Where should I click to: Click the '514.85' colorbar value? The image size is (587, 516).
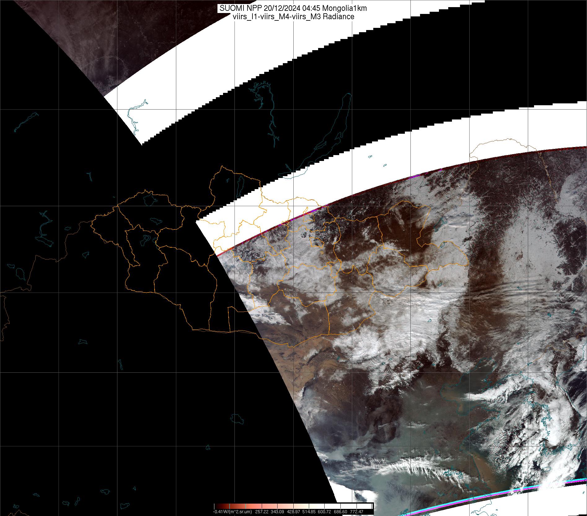pyautogui.click(x=309, y=512)
